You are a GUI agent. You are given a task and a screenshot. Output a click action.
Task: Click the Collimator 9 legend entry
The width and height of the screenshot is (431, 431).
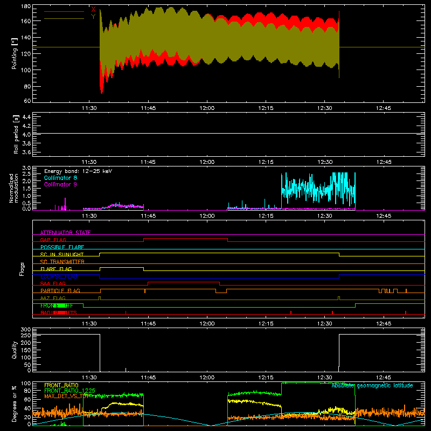(x=60, y=184)
